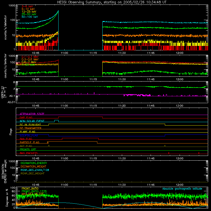Viewport: 211px width, 211px height.
Task: Click the FRONTS_OFF flag label
Action: tap(28, 150)
